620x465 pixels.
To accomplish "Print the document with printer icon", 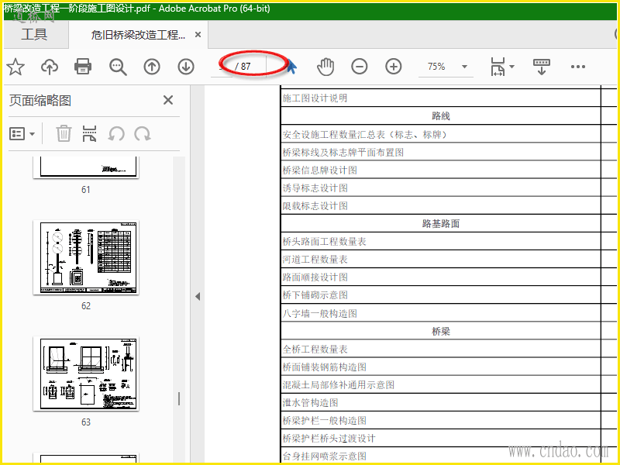I will (x=83, y=67).
